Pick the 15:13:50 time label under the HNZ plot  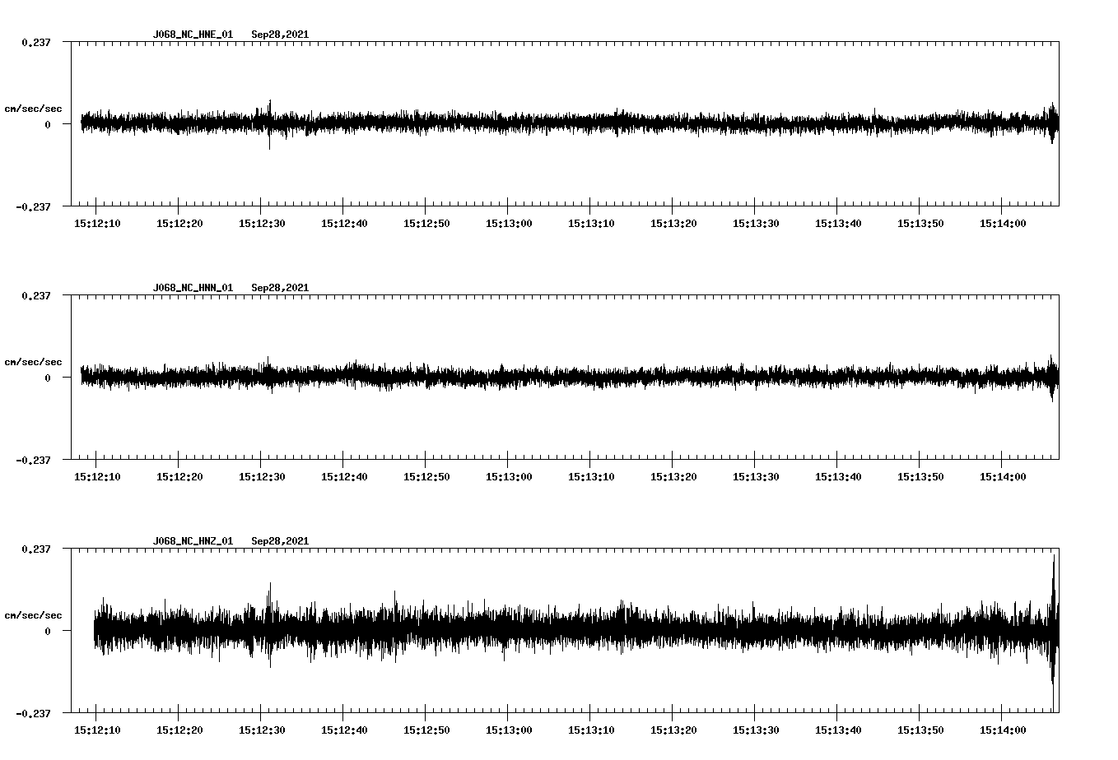pos(920,730)
